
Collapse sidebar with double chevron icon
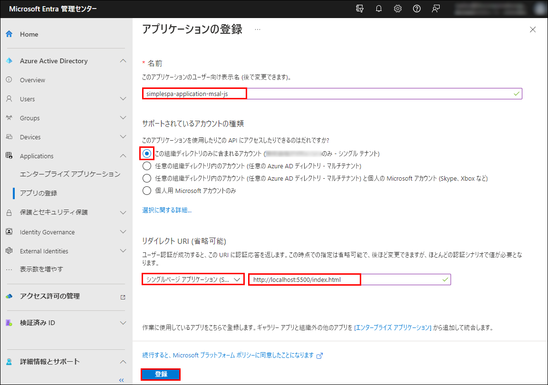click(121, 380)
